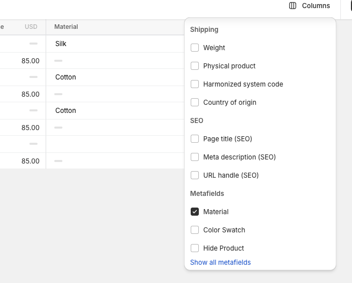Enable the Weight column checkbox
Screen dimensions: 352x283
point(195,48)
